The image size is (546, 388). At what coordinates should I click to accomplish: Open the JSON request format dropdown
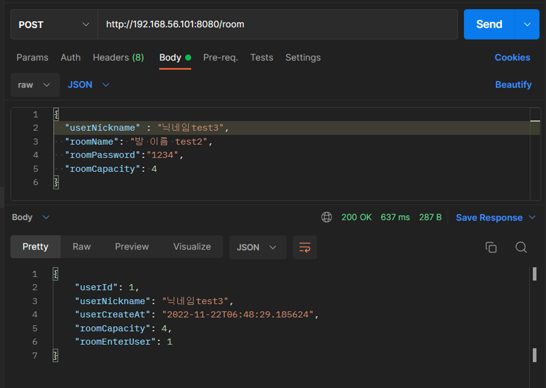(88, 85)
